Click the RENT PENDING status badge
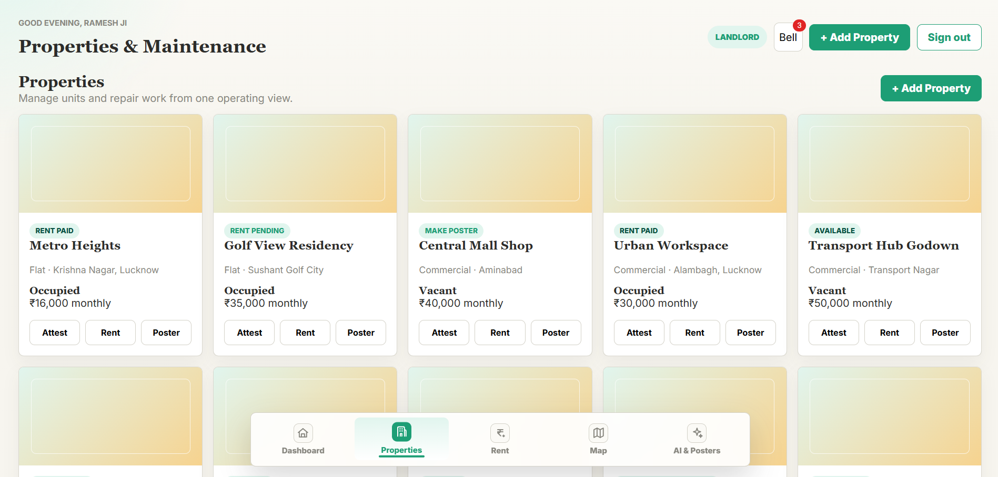The width and height of the screenshot is (998, 477). click(x=257, y=231)
